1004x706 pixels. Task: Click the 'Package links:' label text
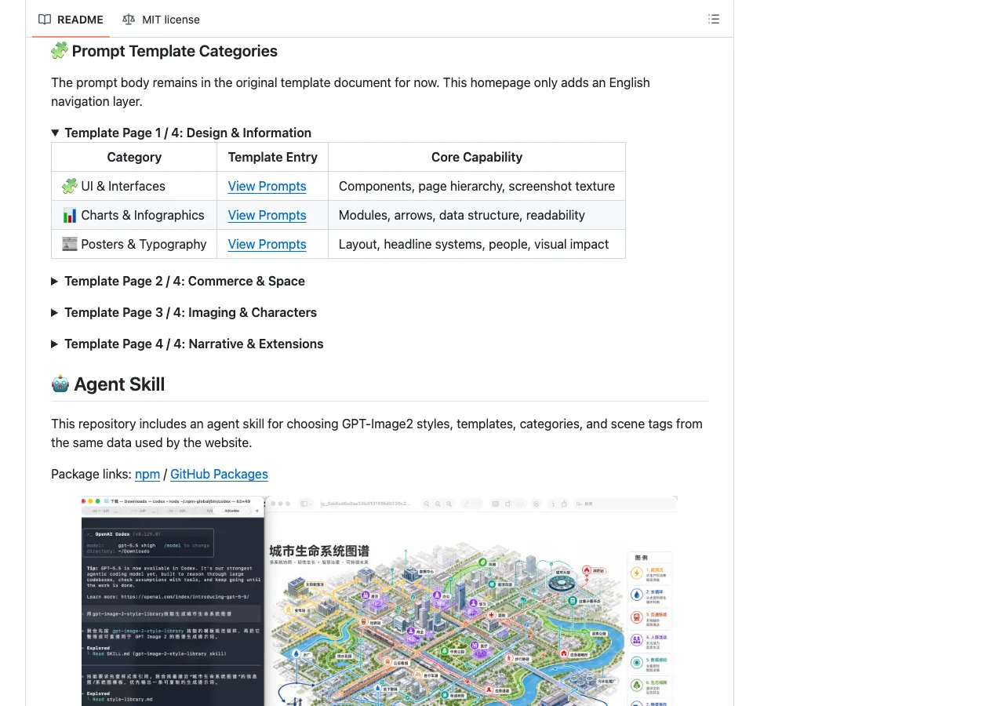91,474
